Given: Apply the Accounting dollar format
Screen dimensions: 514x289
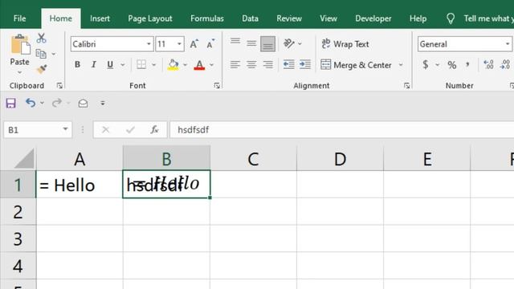Looking at the screenshot, I should tap(426, 64).
